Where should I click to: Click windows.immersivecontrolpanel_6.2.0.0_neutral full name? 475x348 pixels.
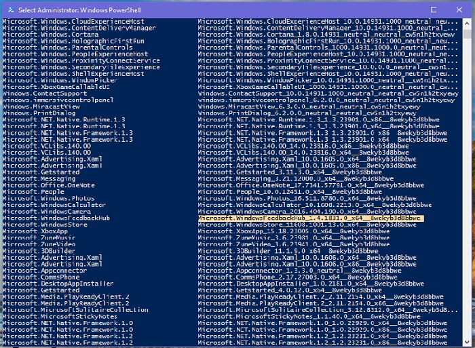(326, 100)
